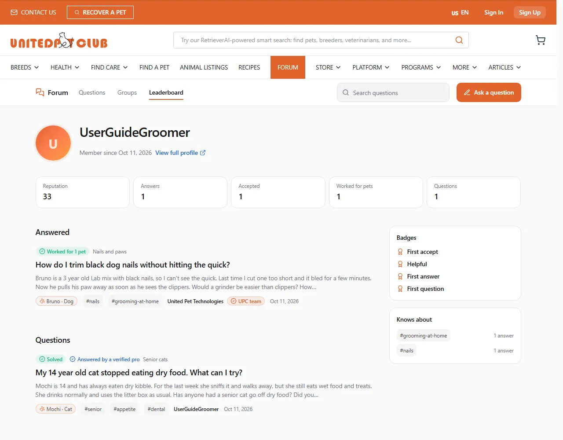Image resolution: width=563 pixels, height=440 pixels.
Task: Change the US EN language selector
Action: click(460, 12)
